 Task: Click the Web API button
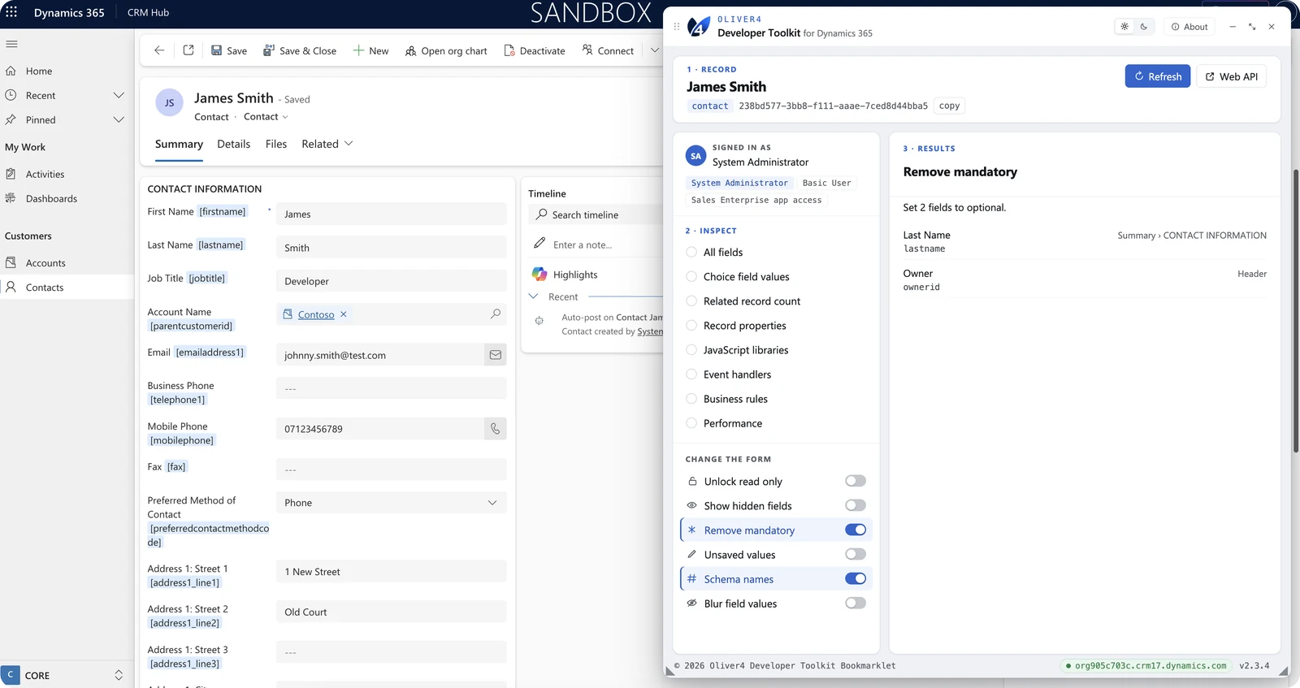click(x=1231, y=76)
